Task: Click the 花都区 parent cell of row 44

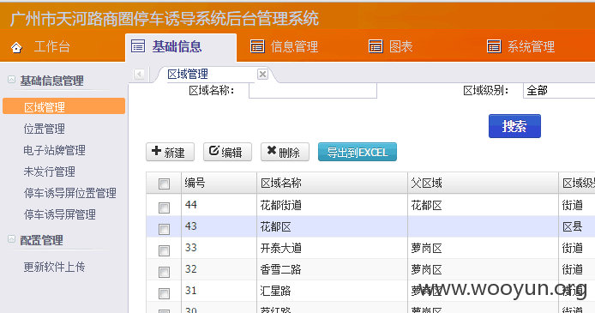Action: coord(483,205)
